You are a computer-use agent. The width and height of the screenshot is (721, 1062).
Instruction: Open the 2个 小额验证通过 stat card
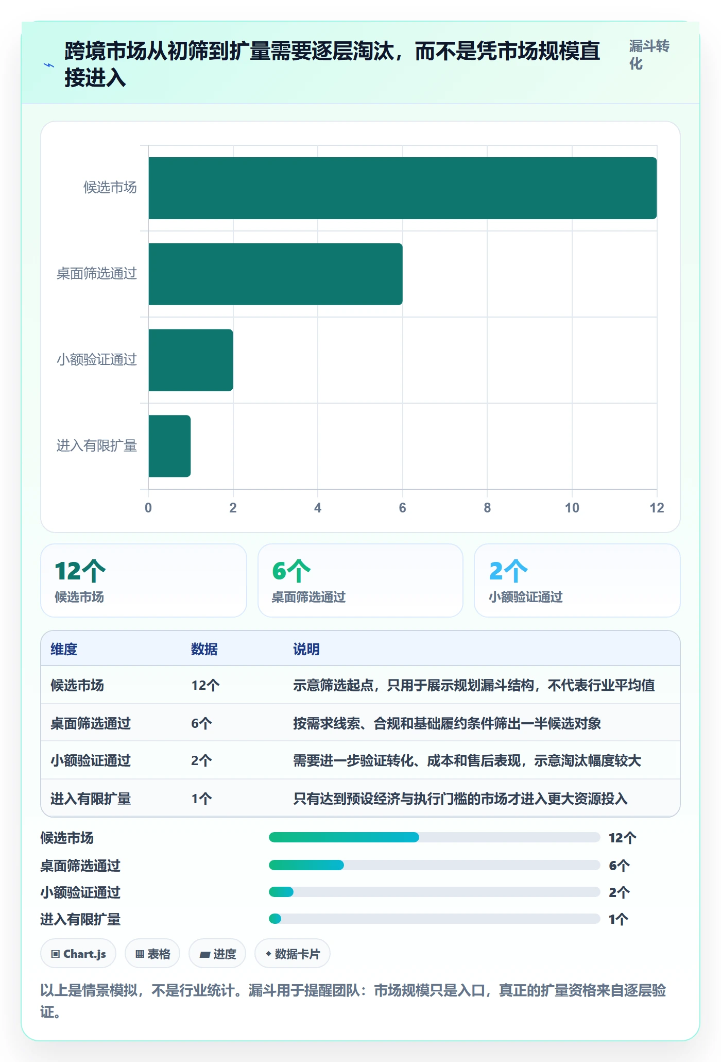pos(577,580)
